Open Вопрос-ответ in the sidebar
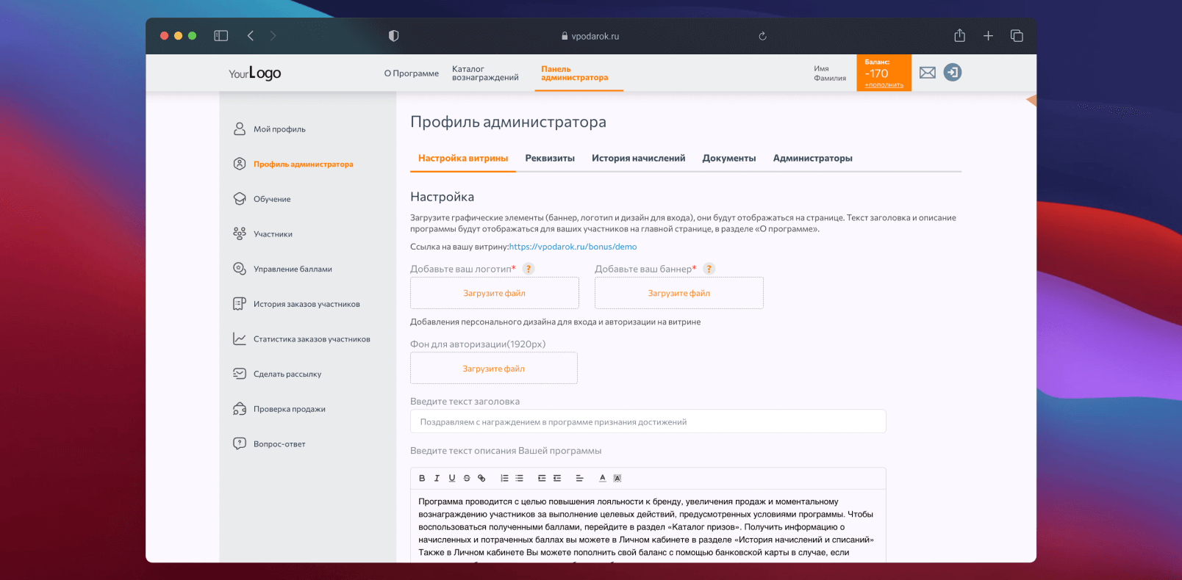Viewport: 1182px width, 580px height. 279,444
